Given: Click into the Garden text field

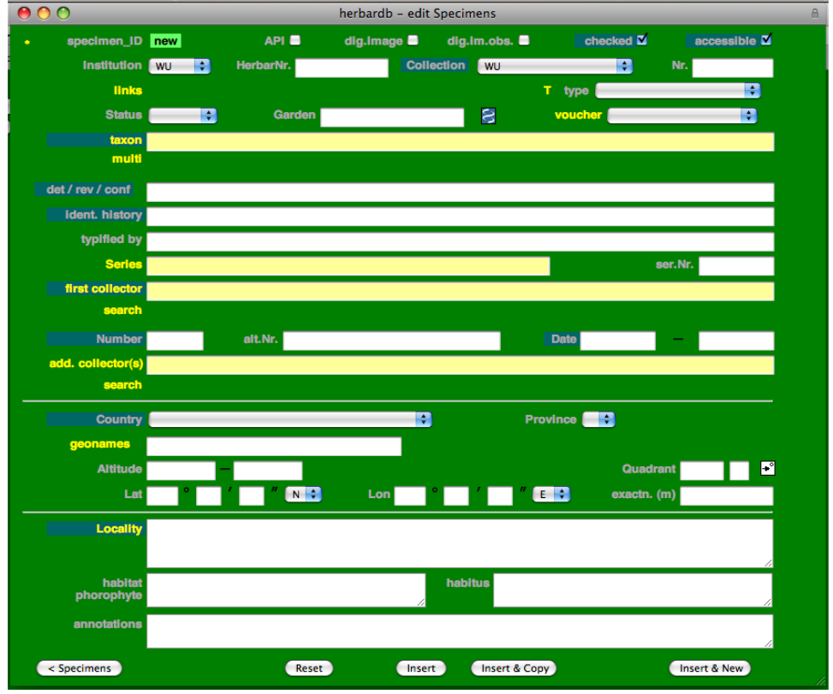Looking at the screenshot, I should 392,117.
